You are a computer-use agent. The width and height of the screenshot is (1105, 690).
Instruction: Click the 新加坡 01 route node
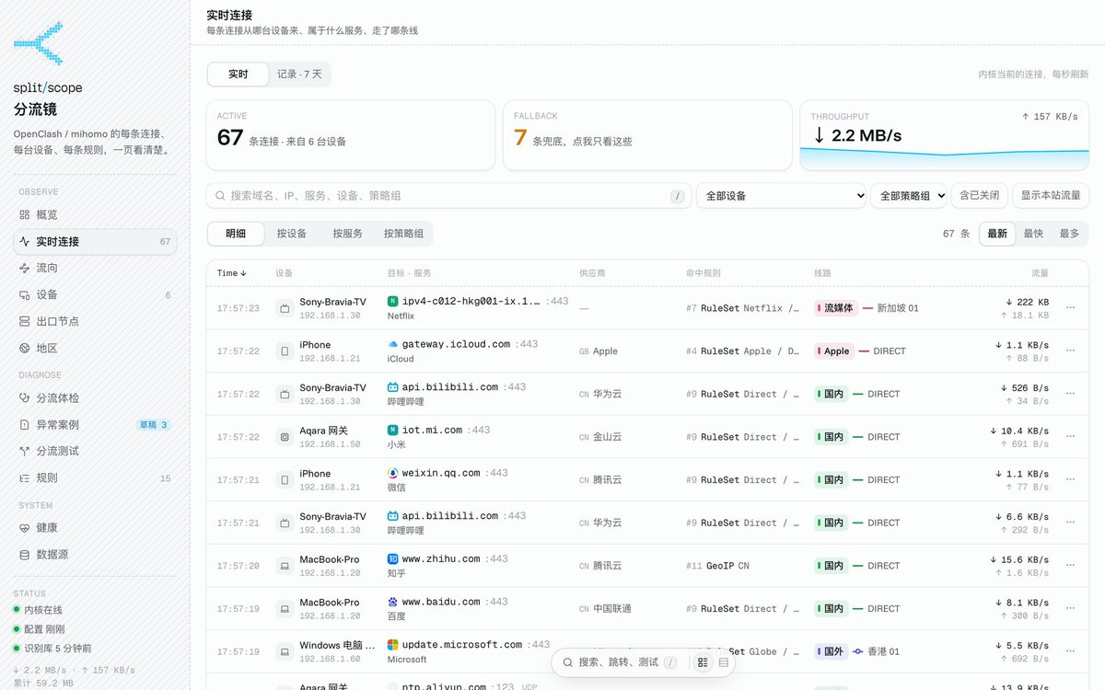pyautogui.click(x=898, y=308)
